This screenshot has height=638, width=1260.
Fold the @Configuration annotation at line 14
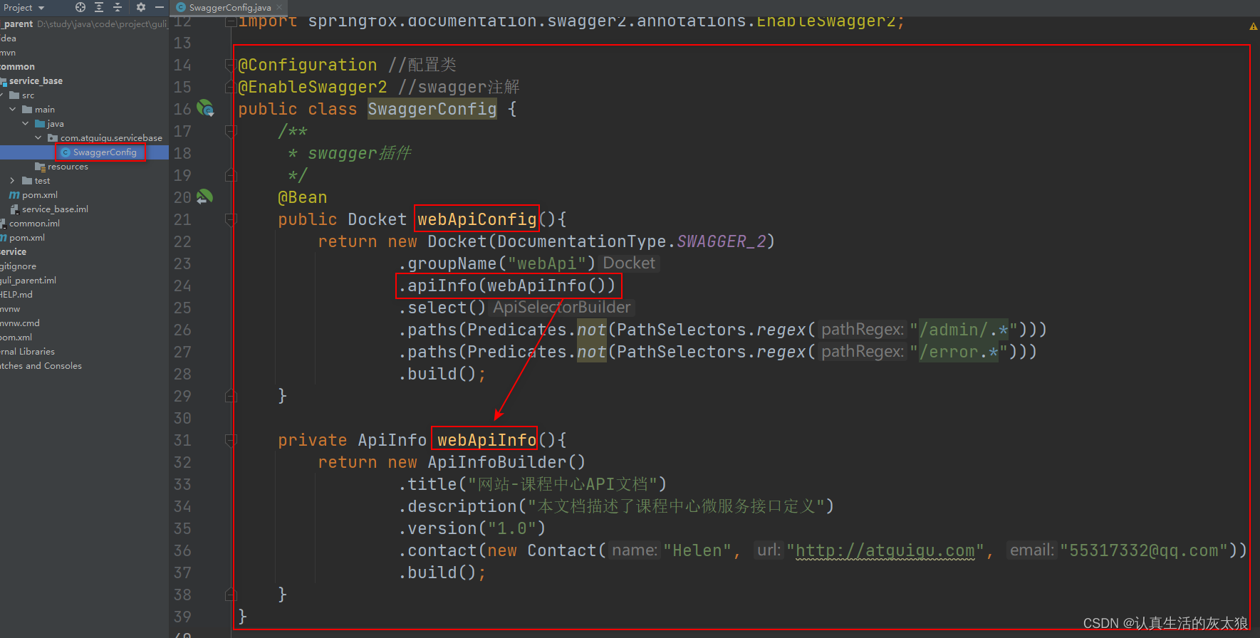(x=230, y=66)
